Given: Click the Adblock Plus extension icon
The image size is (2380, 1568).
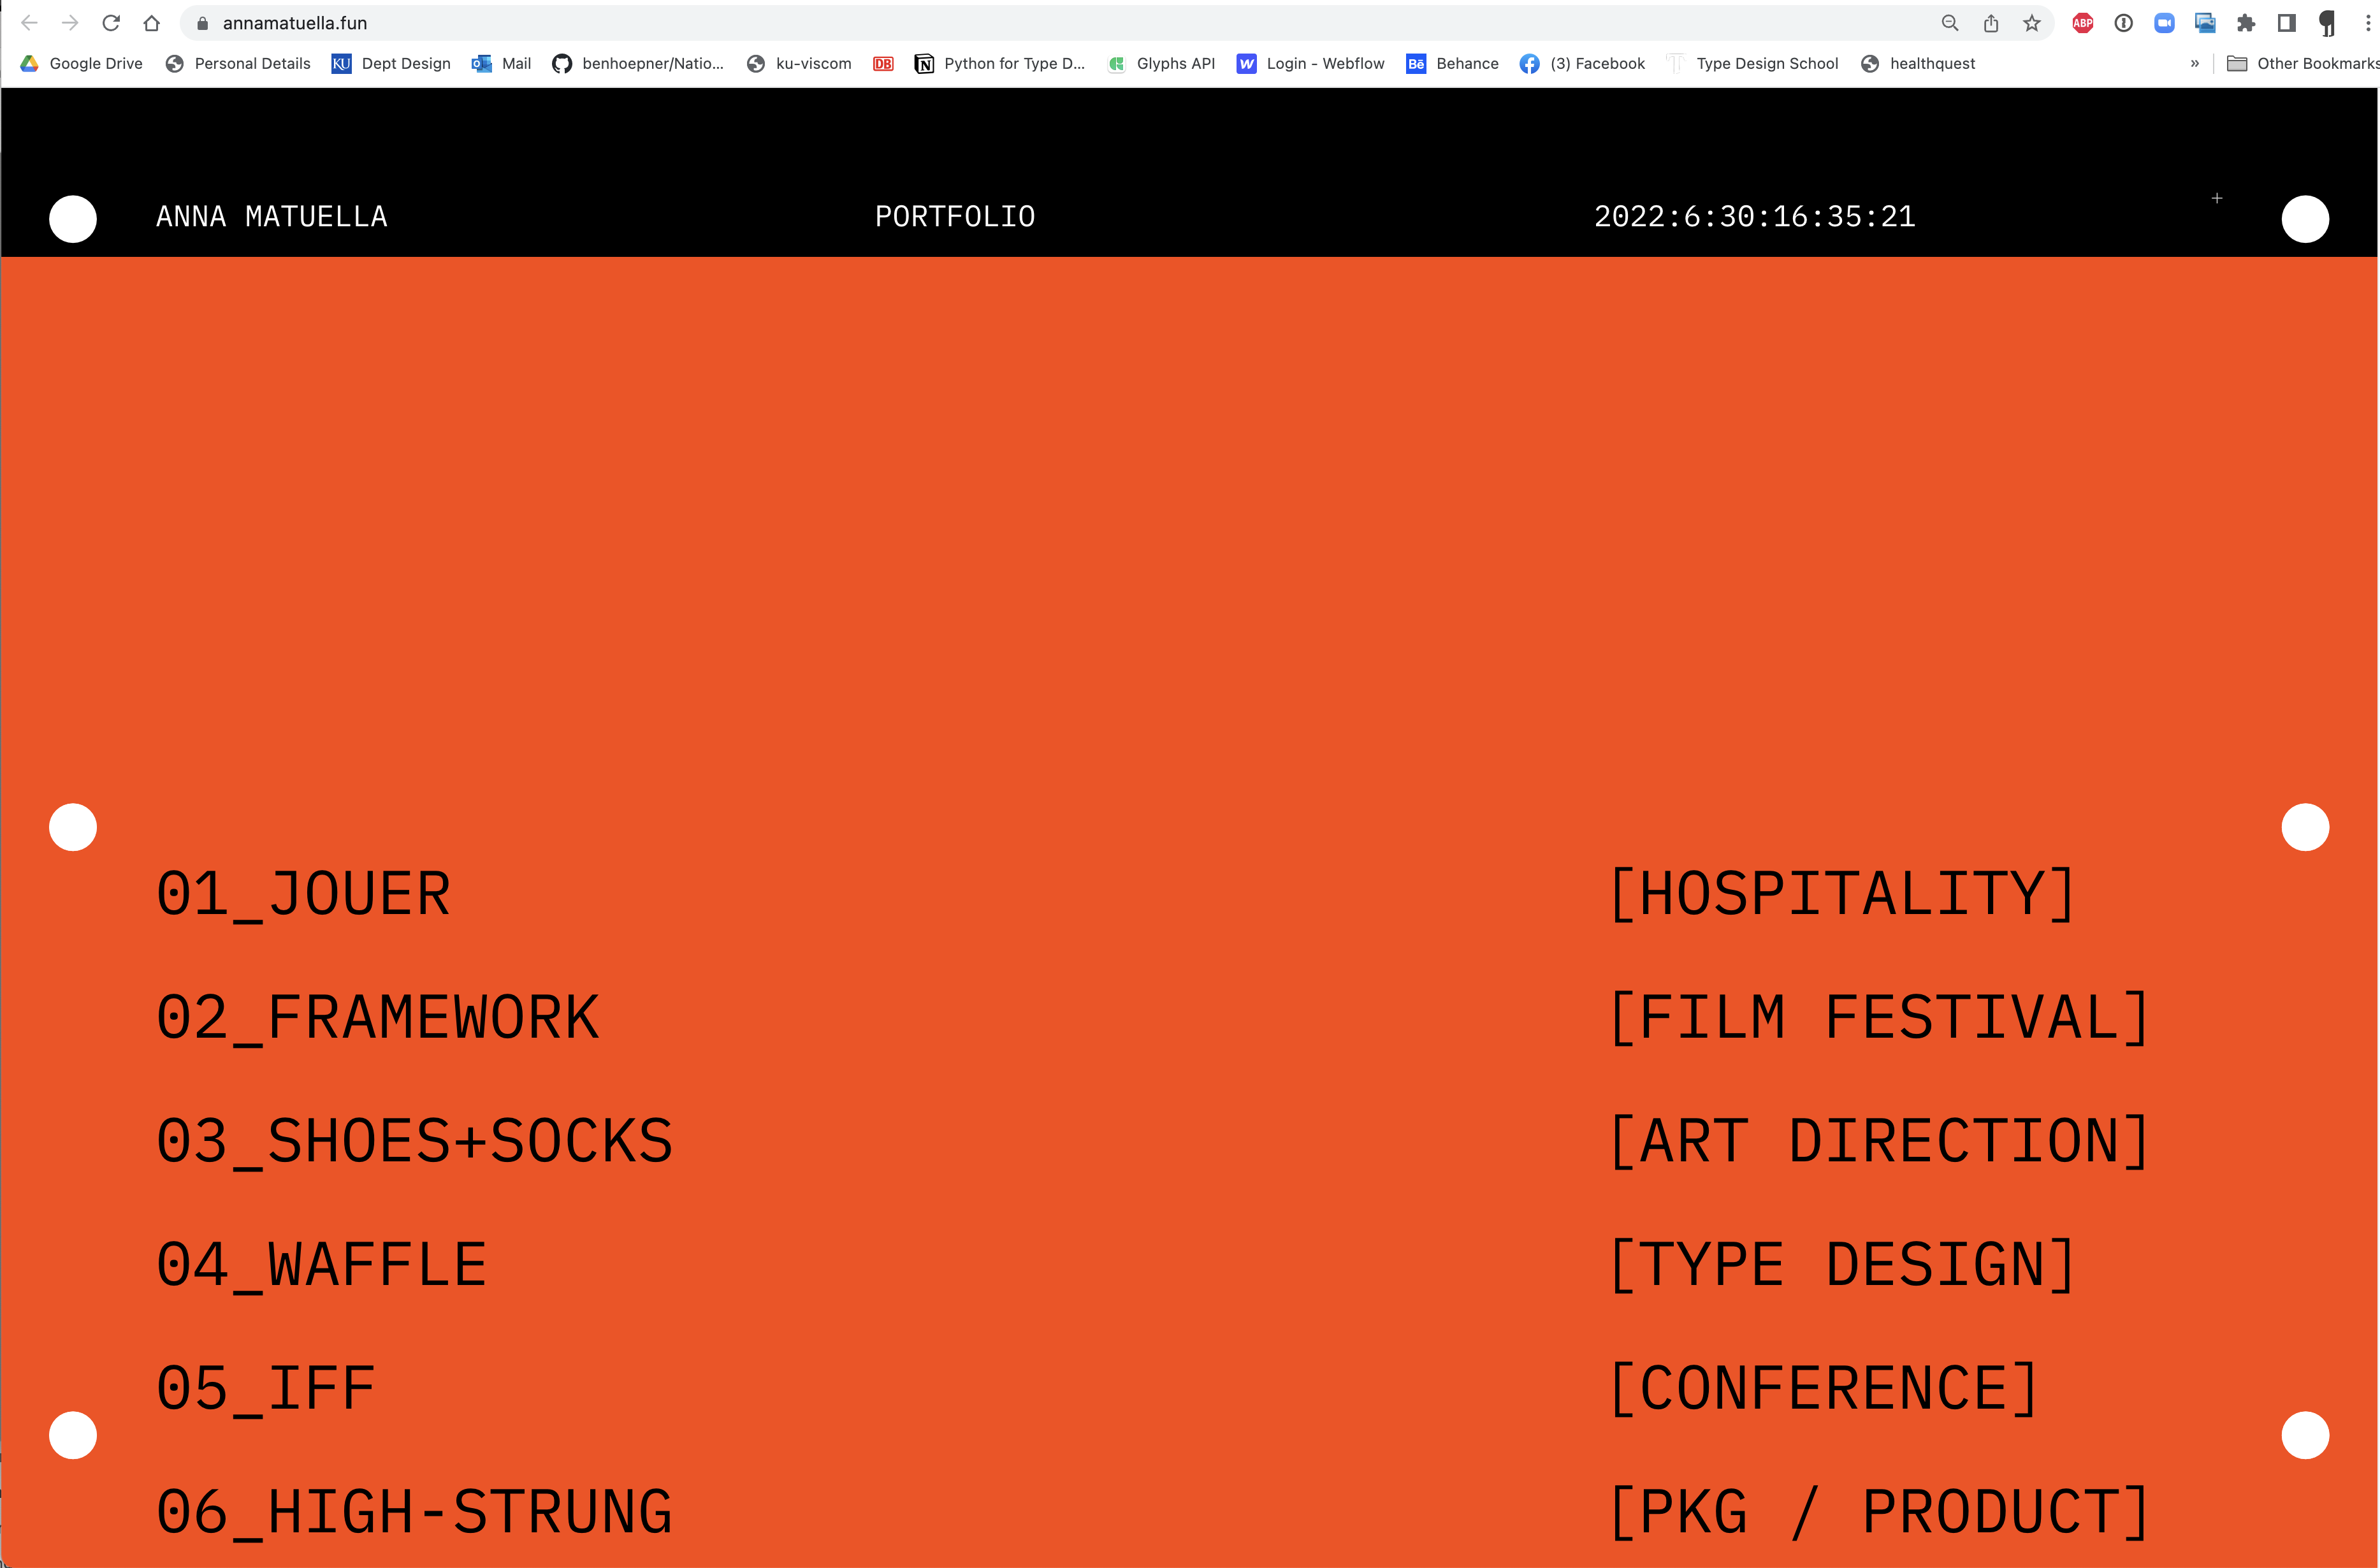Looking at the screenshot, I should (2083, 23).
